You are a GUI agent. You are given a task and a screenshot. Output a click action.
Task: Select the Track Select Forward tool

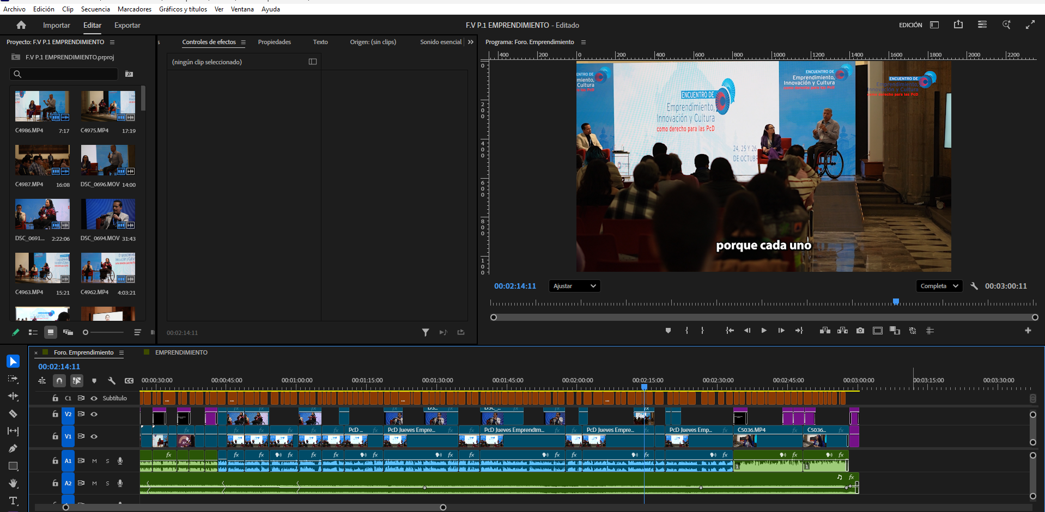13,379
